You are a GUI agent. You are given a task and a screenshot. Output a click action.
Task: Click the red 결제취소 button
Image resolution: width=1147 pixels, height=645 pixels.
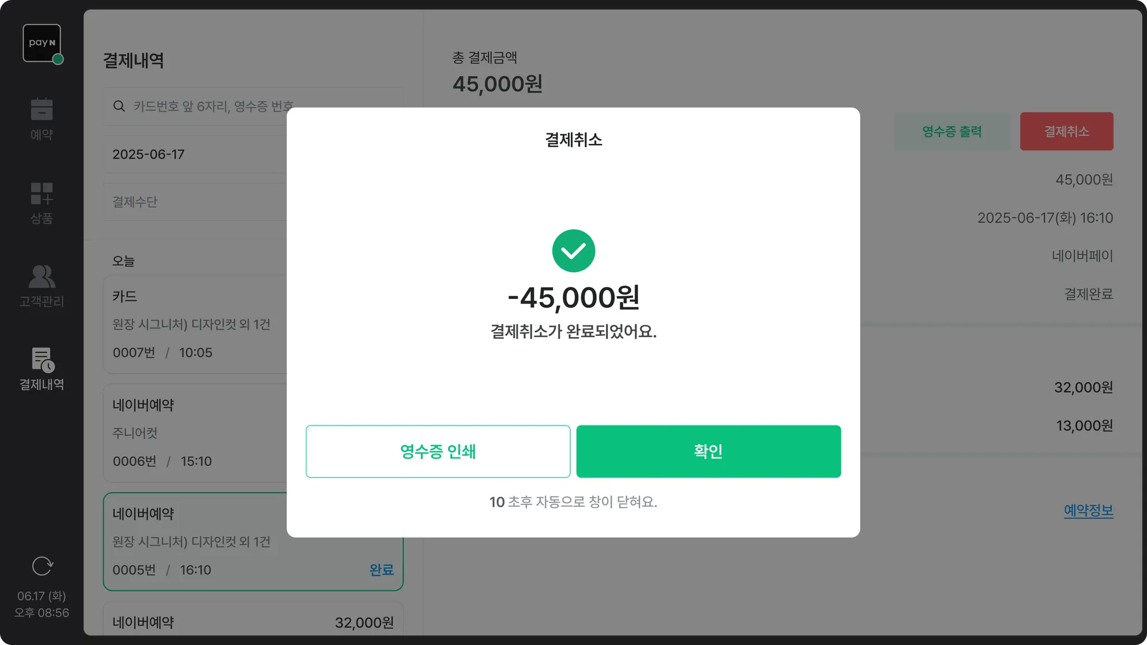pyautogui.click(x=1066, y=132)
